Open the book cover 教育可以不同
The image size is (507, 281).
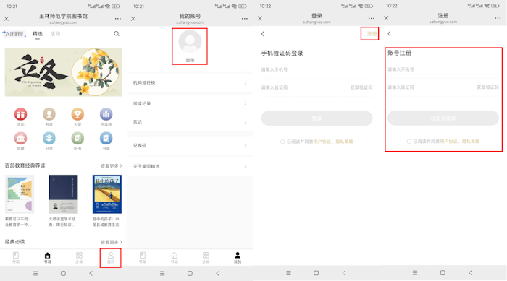pos(20,194)
